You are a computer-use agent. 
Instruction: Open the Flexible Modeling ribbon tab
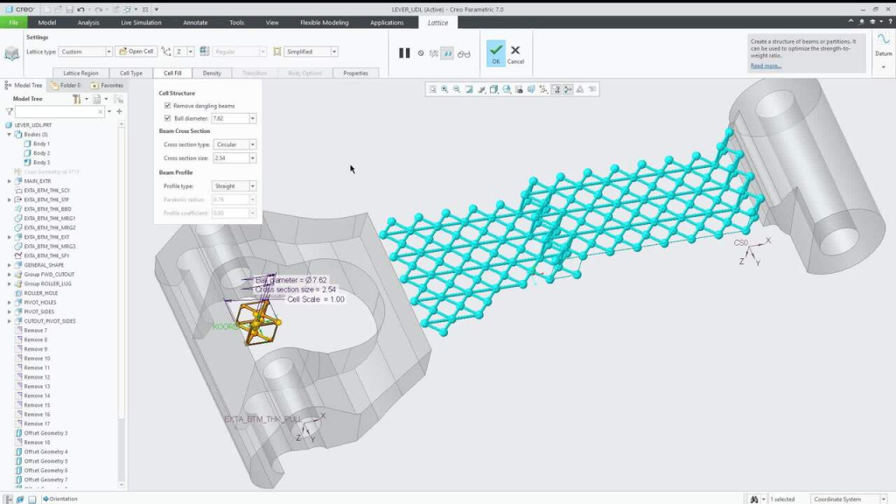point(324,23)
